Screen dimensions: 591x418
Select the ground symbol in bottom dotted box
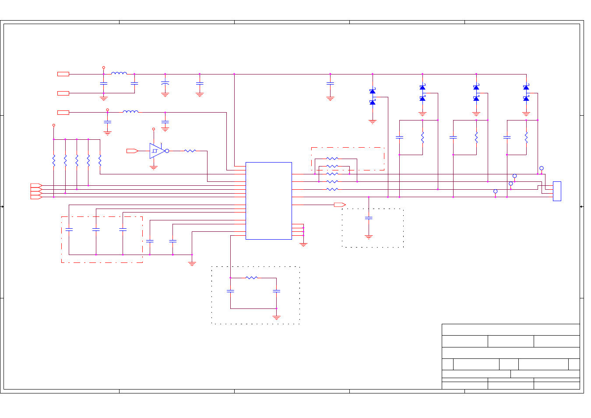click(x=277, y=318)
